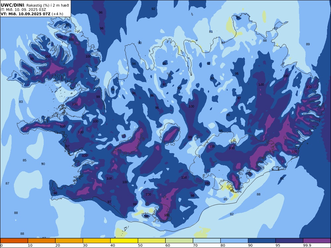Select the dark blue 90–95 legend swatch

pos(262,241)
